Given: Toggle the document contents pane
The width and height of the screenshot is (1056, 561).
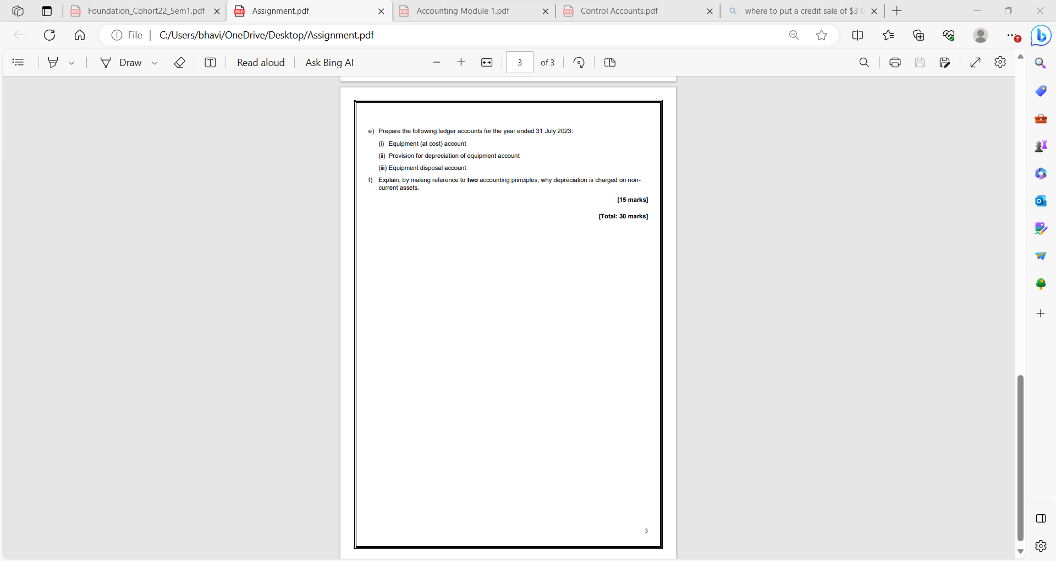Looking at the screenshot, I should (x=18, y=62).
